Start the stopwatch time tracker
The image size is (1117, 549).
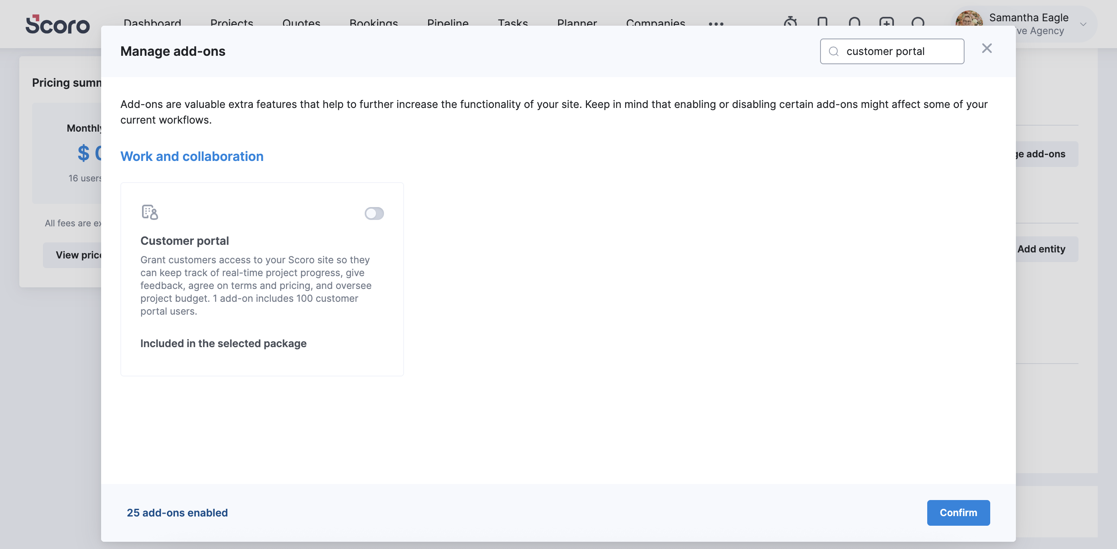(790, 22)
